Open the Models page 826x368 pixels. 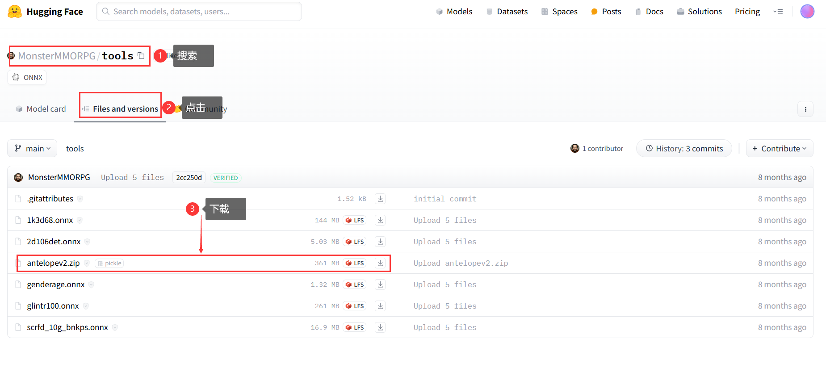click(x=454, y=12)
